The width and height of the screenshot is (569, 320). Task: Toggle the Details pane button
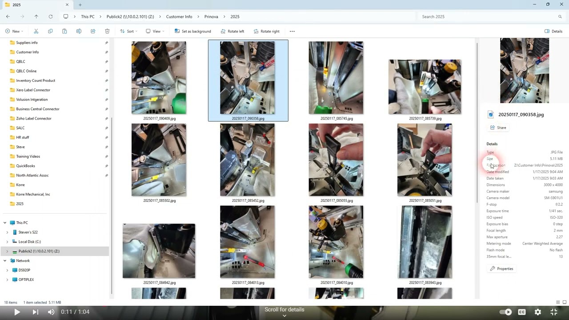553,31
